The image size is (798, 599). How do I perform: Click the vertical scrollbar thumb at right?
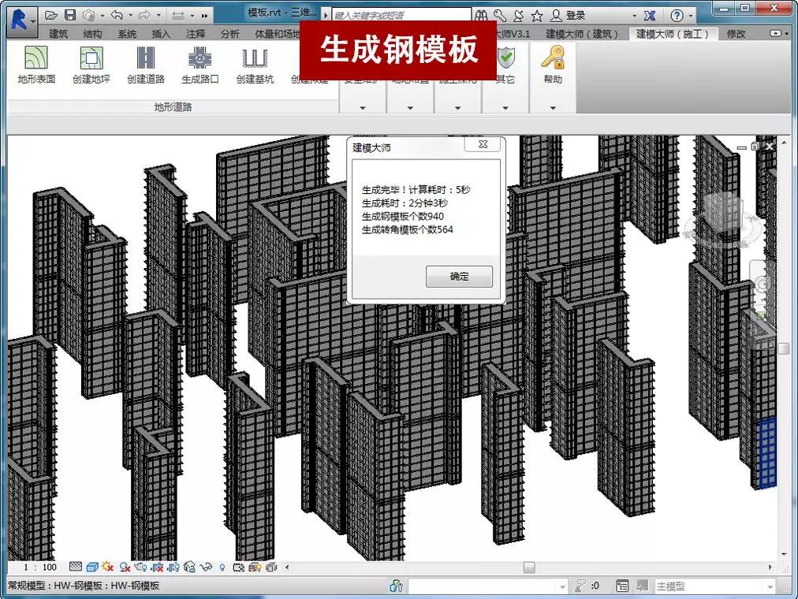coord(783,348)
